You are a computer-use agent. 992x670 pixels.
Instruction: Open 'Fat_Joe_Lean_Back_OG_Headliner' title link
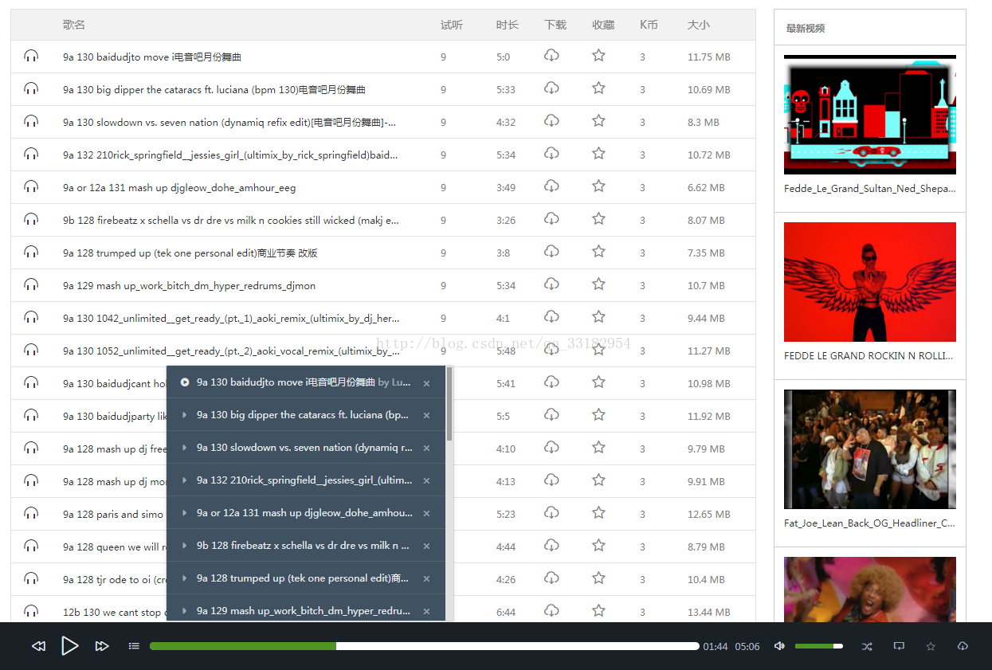870,523
